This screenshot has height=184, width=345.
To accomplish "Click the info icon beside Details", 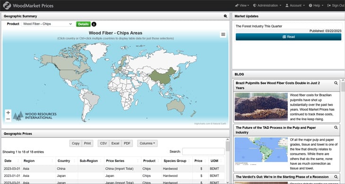I will click(94, 24).
